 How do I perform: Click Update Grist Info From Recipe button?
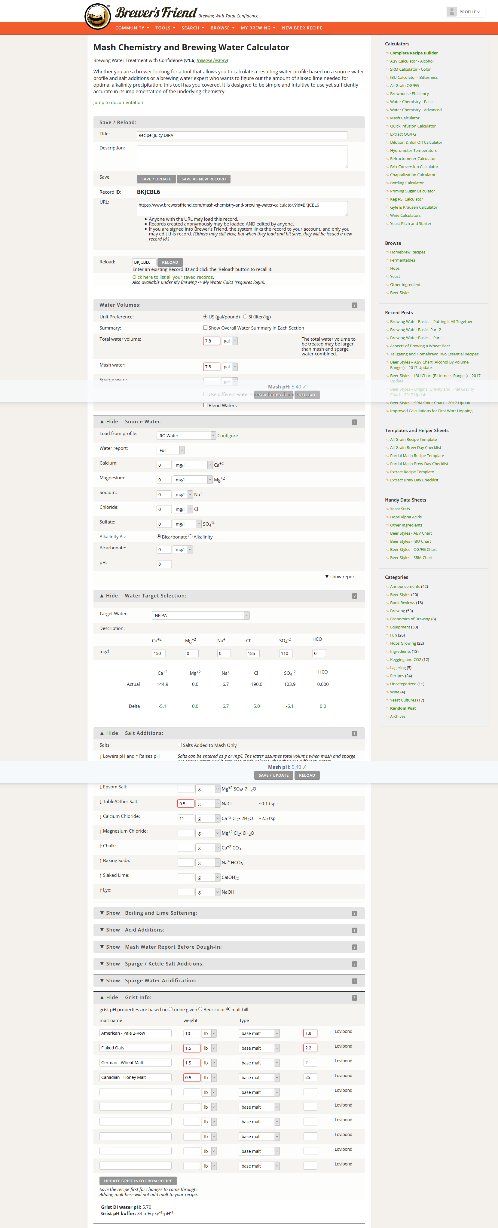tap(138, 1181)
